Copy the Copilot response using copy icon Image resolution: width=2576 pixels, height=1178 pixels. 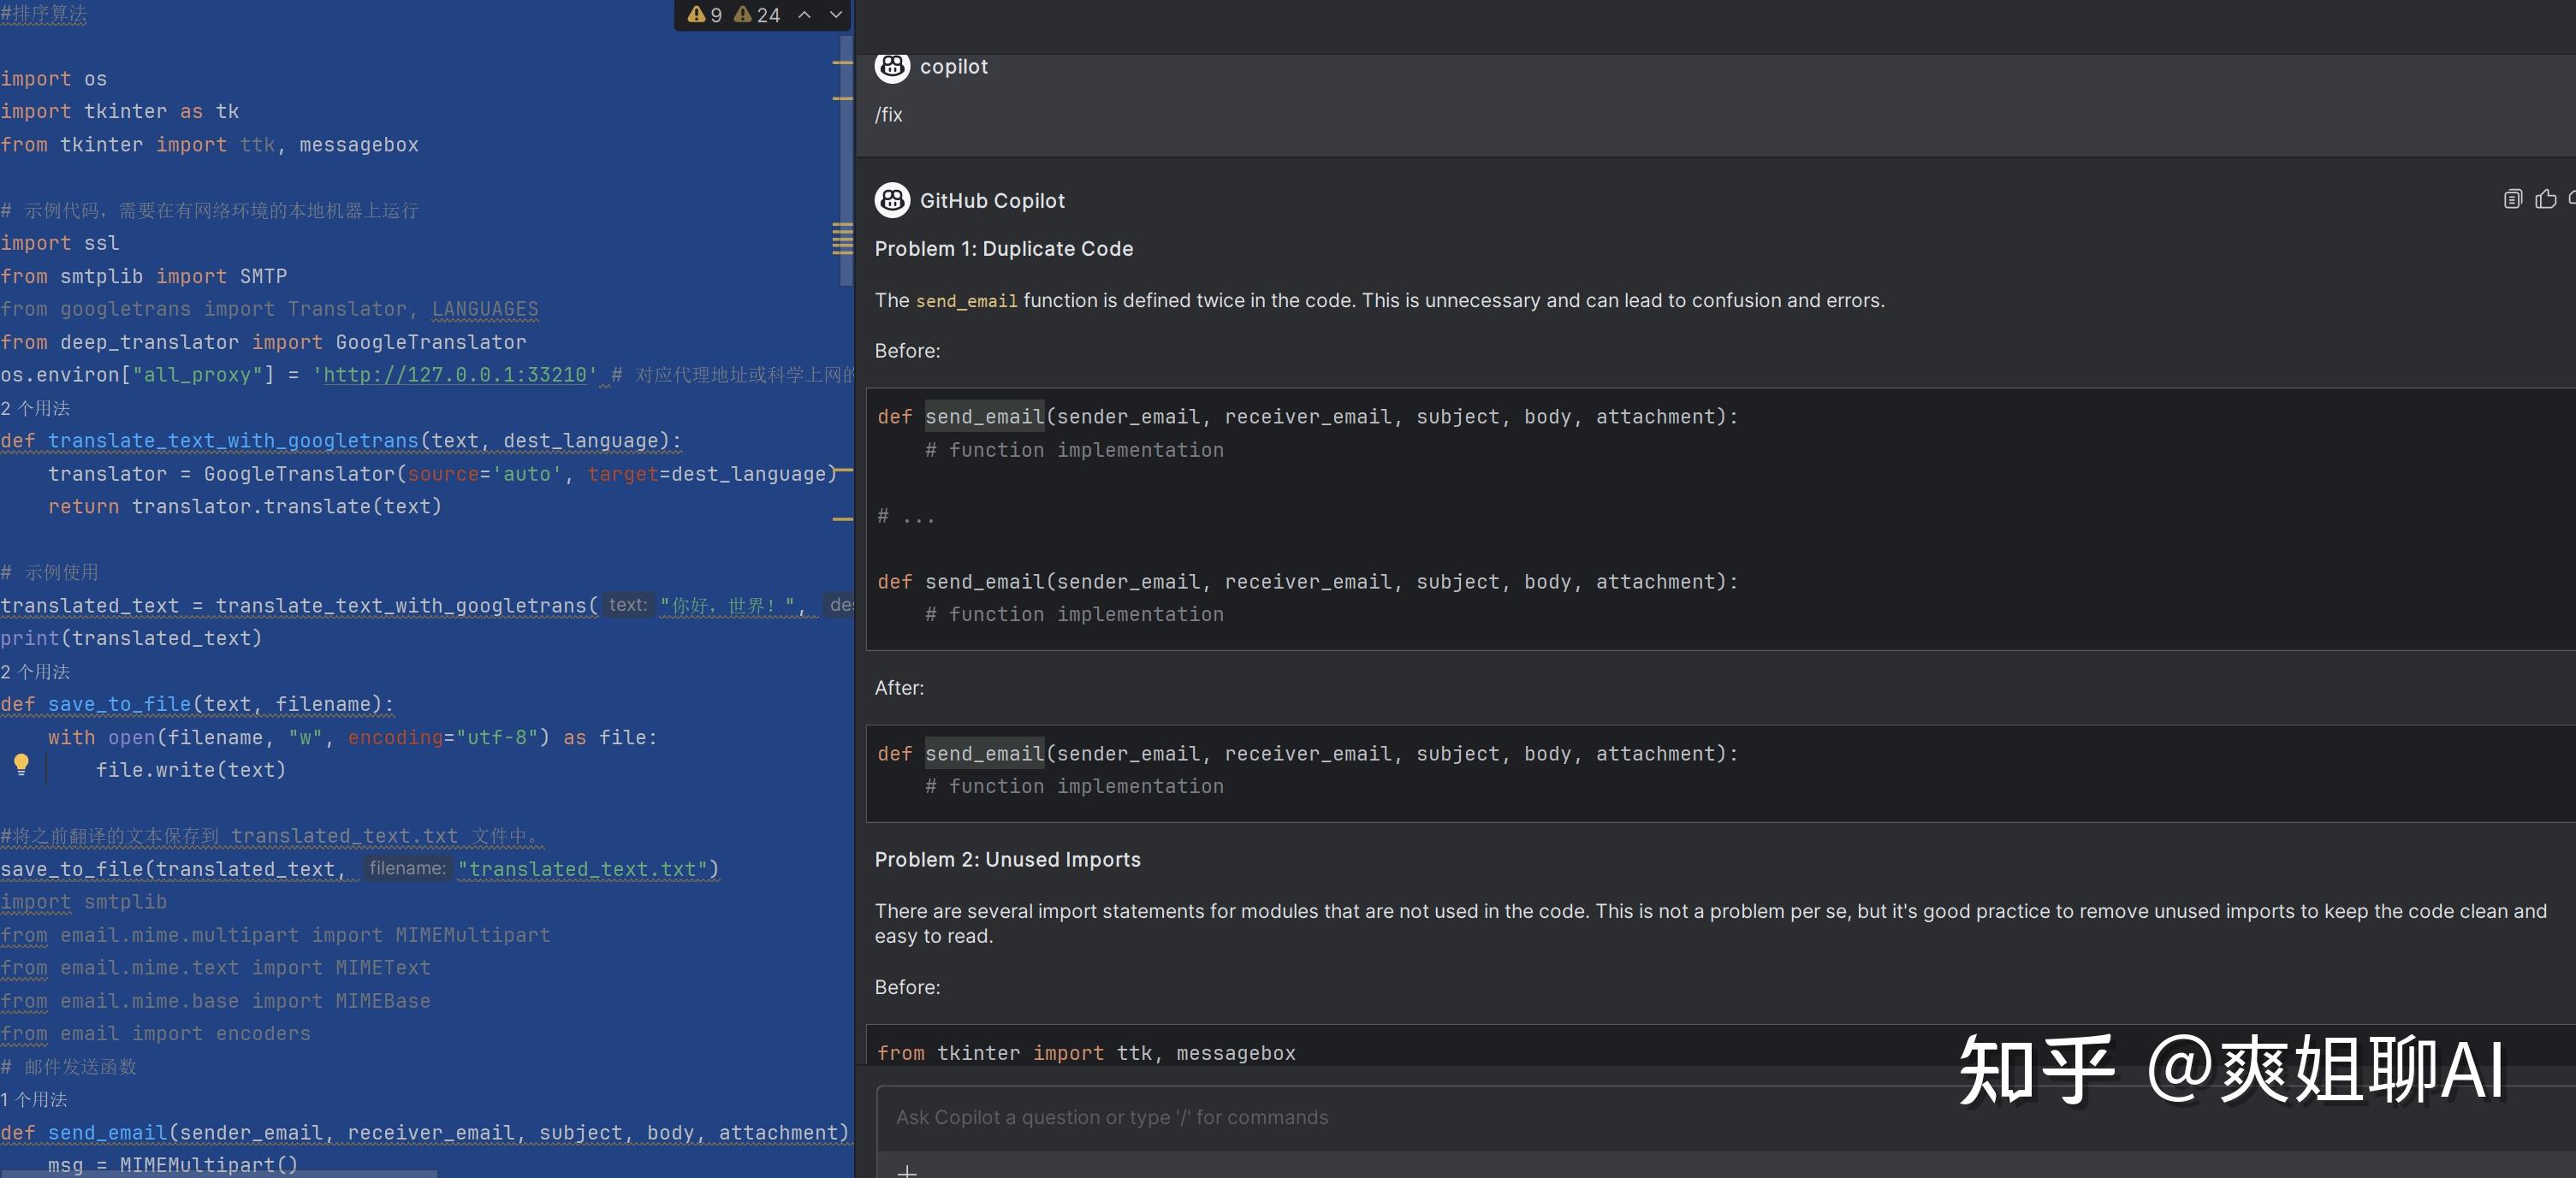point(2513,199)
